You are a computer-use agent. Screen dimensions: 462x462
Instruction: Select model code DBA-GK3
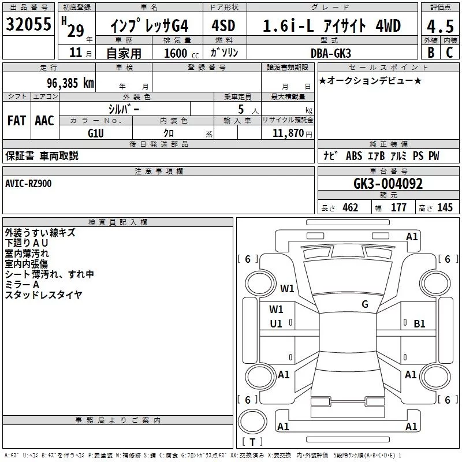[331, 53]
